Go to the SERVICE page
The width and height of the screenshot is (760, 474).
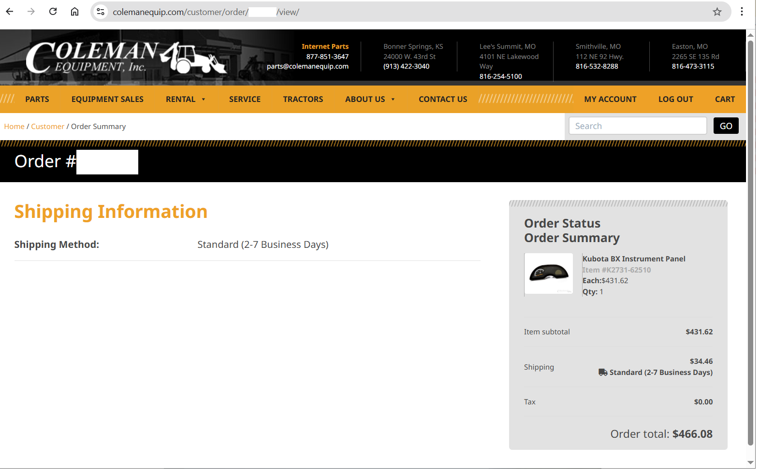tap(245, 99)
